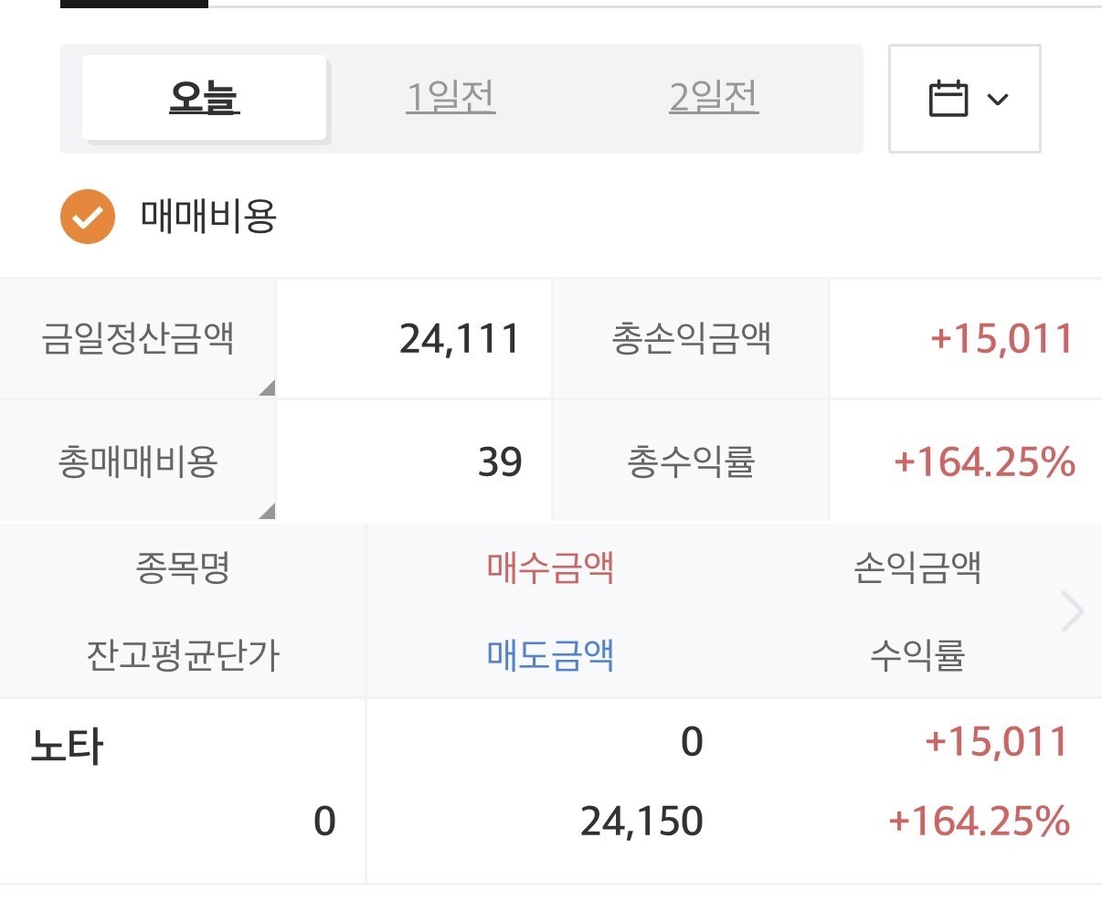Switch to the 1일전 tab
Image resolution: width=1102 pixels, height=912 pixels.
pyautogui.click(x=450, y=97)
